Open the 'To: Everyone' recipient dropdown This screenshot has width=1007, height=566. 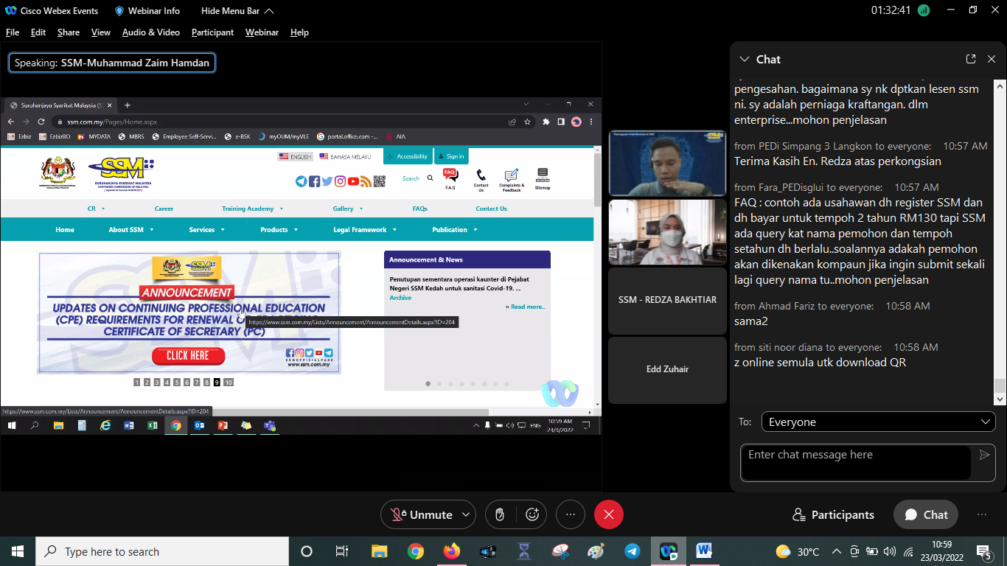pos(878,422)
